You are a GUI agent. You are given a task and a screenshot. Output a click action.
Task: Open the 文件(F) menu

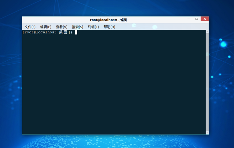click(x=30, y=27)
